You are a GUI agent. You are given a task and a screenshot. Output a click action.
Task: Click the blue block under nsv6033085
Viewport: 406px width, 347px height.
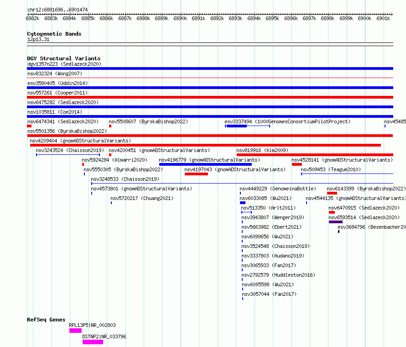click(243, 203)
